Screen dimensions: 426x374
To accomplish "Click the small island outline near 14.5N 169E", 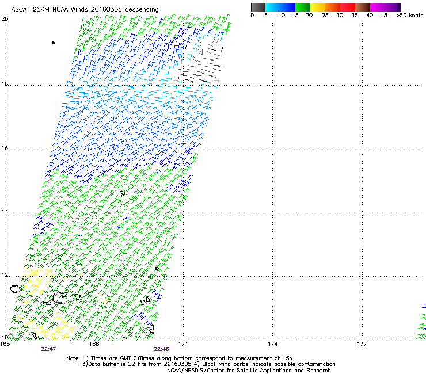I will pos(123,193).
